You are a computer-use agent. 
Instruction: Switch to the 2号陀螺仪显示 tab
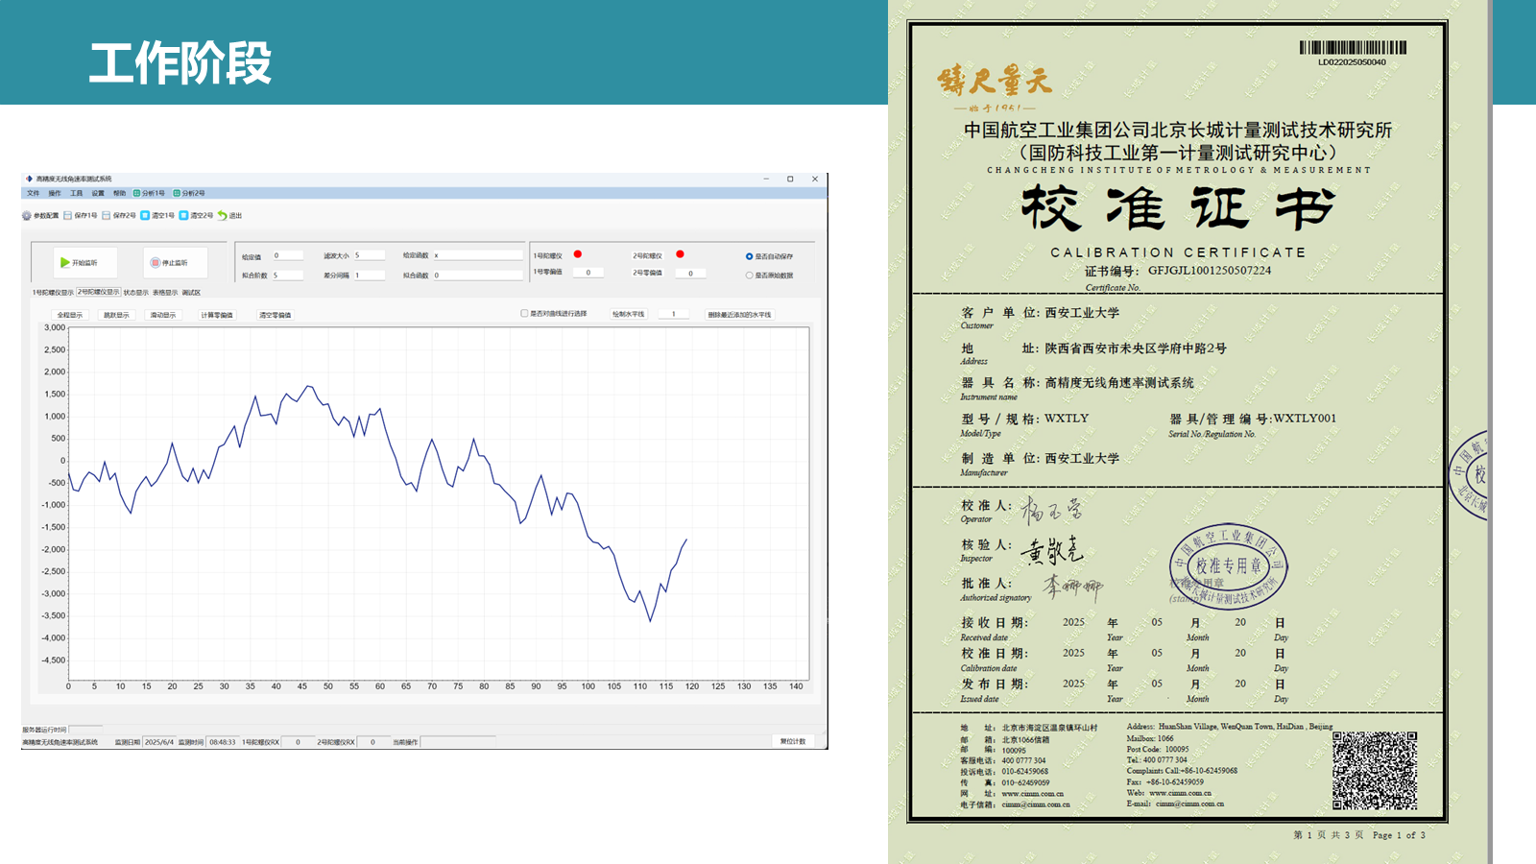[x=98, y=292]
